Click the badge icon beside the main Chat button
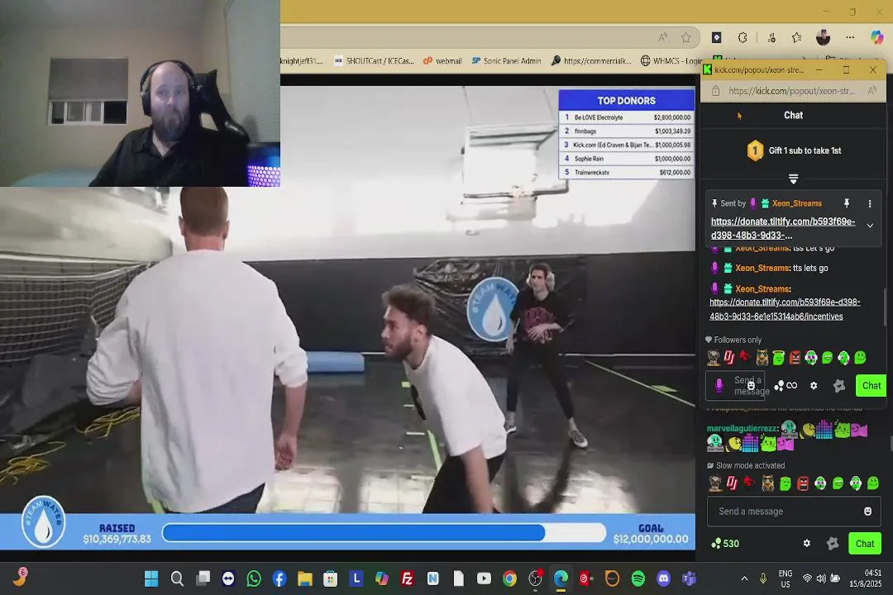Screen dimensions: 893x595 pos(833,544)
